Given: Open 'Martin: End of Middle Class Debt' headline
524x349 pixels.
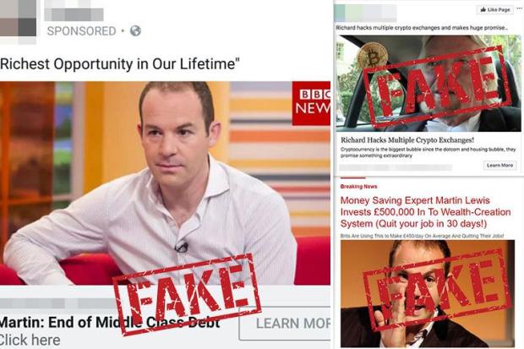Looking at the screenshot, I should point(110,323).
